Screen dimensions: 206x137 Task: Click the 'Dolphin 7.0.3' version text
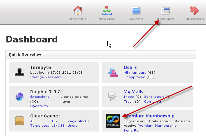click(x=45, y=92)
